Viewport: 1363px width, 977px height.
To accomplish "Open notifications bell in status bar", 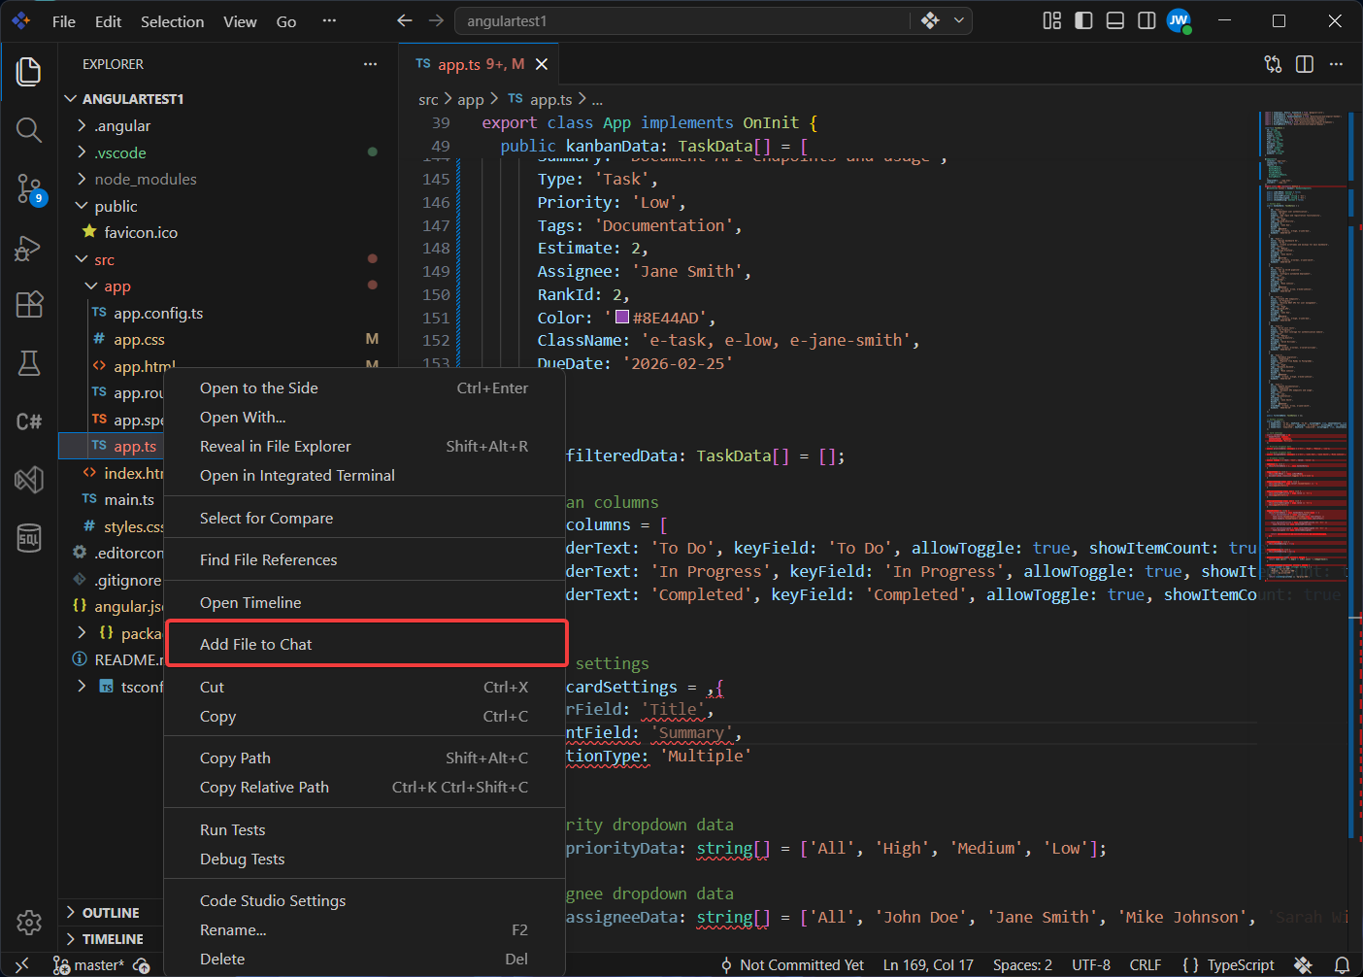I will pos(1342,965).
